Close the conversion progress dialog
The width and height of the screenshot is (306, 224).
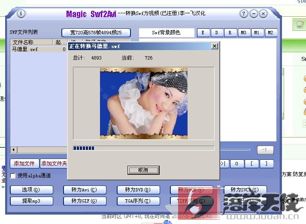pos(215,46)
